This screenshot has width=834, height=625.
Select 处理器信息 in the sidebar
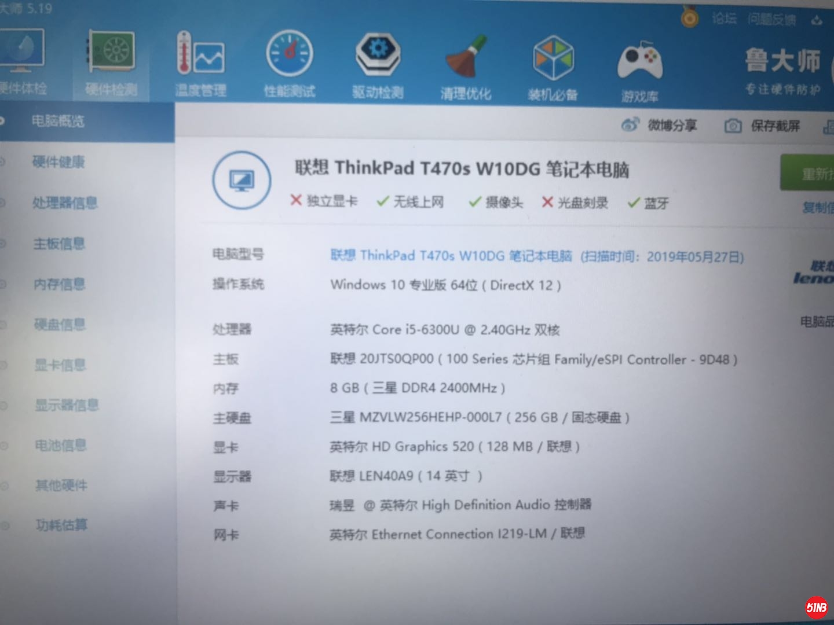(x=65, y=203)
